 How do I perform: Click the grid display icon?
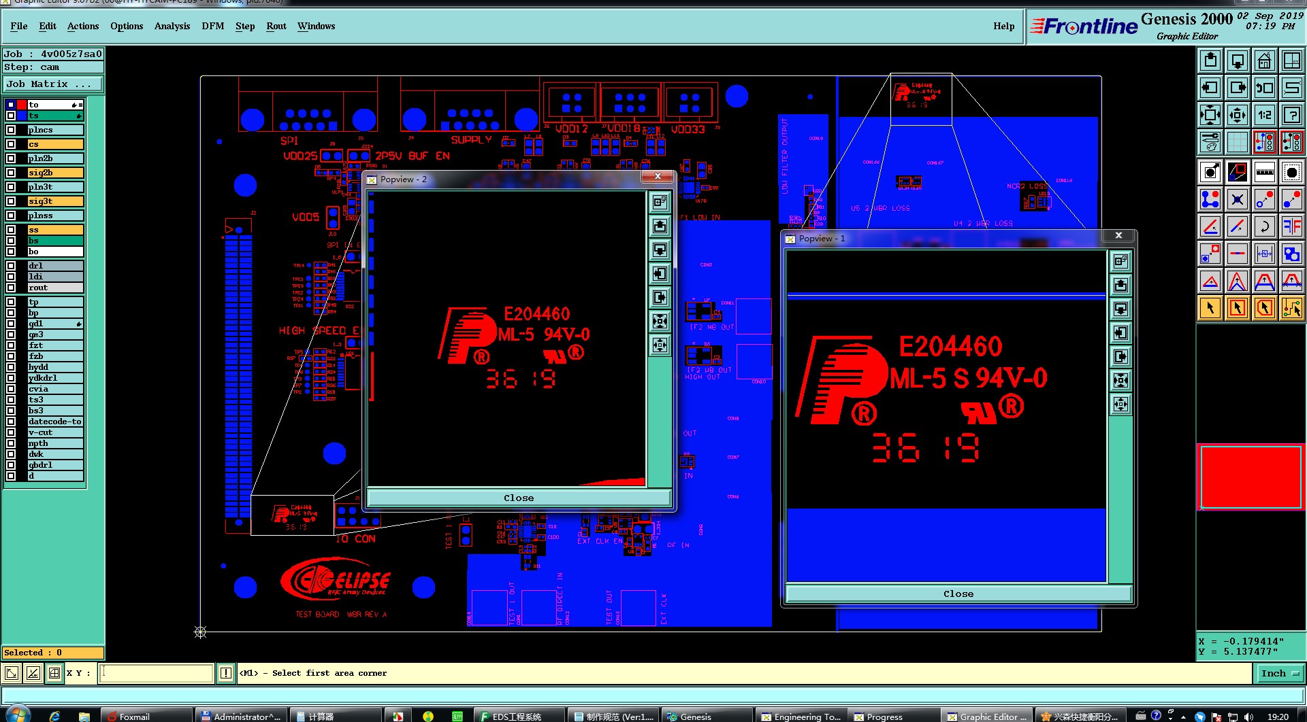[1238, 142]
